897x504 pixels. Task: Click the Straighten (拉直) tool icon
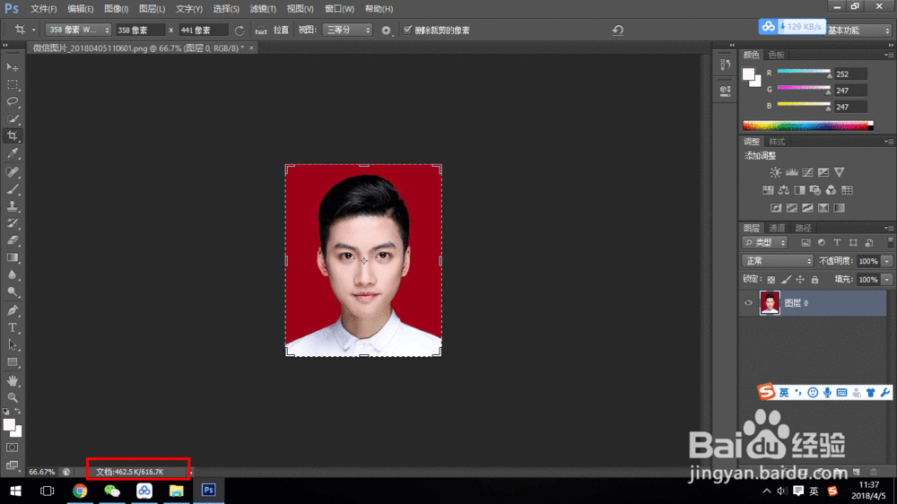click(261, 30)
